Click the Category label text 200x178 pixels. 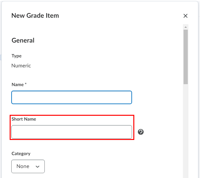tap(21, 154)
